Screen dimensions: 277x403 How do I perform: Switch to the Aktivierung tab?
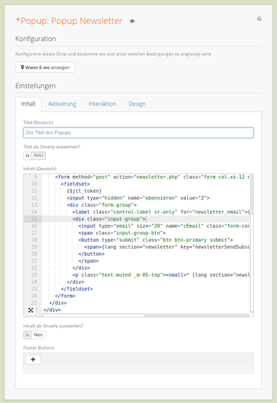click(62, 104)
